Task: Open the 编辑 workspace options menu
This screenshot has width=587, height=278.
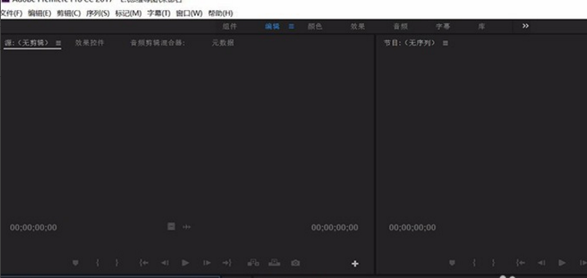Action: [291, 26]
